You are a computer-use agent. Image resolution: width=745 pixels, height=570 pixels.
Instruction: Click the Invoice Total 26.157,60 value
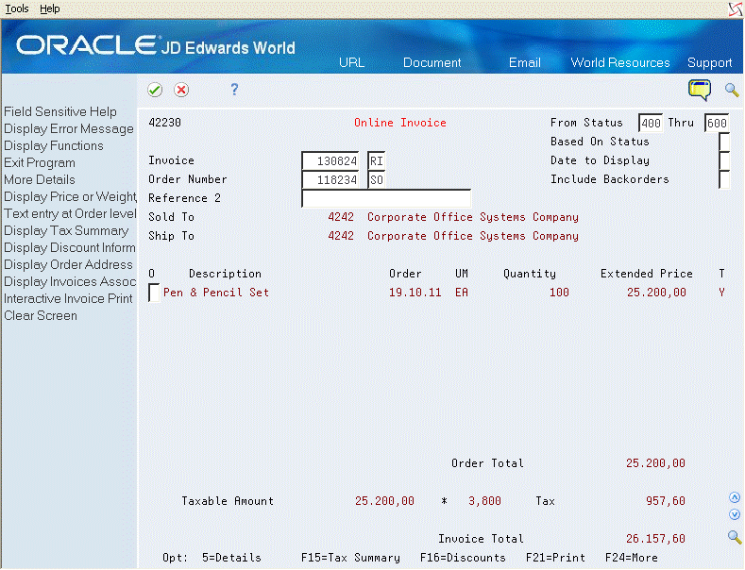(x=655, y=539)
